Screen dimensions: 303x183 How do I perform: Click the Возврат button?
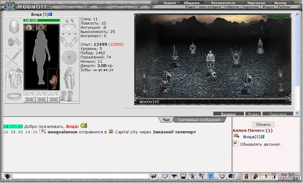(228, 114)
